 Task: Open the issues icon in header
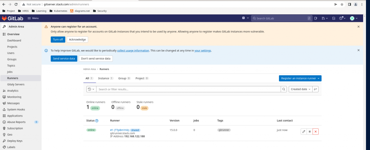tap(316, 18)
